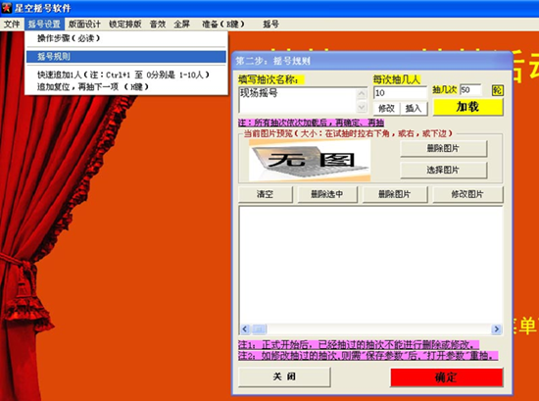This screenshot has width=539, height=401.
Task: Click the horizontal scrollbar left arrow
Action: tap(245, 329)
